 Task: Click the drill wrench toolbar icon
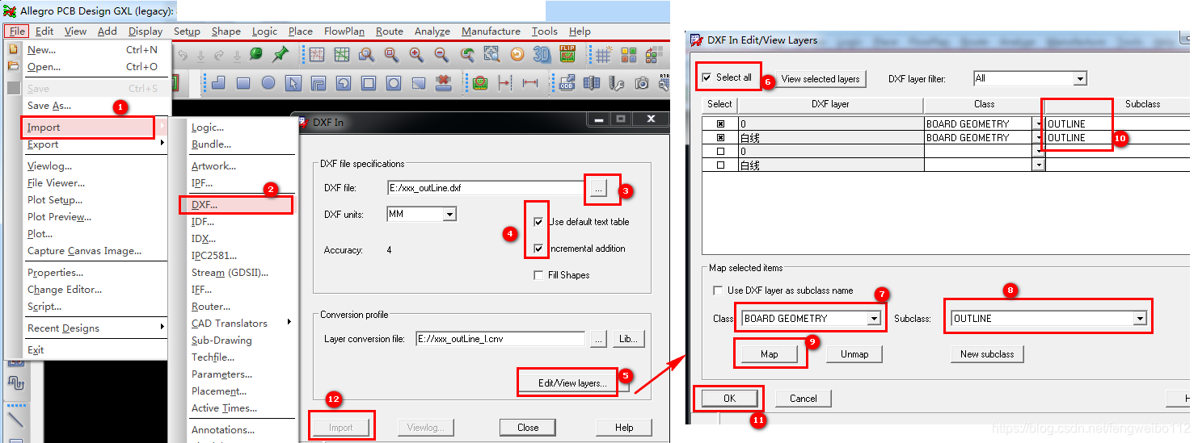(x=617, y=83)
